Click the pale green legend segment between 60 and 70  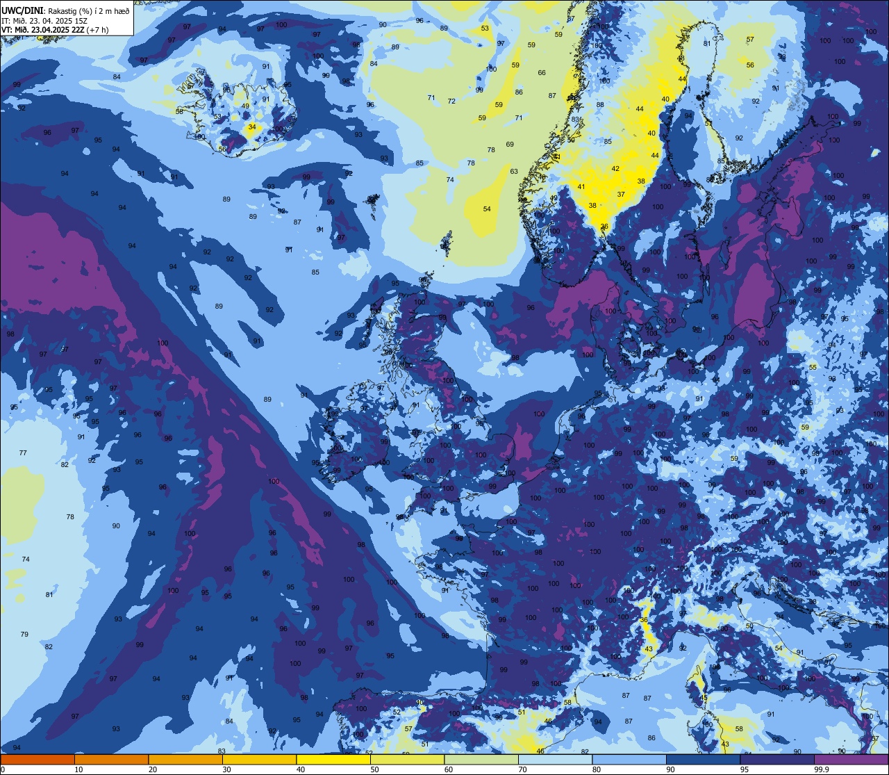pyautogui.click(x=481, y=759)
